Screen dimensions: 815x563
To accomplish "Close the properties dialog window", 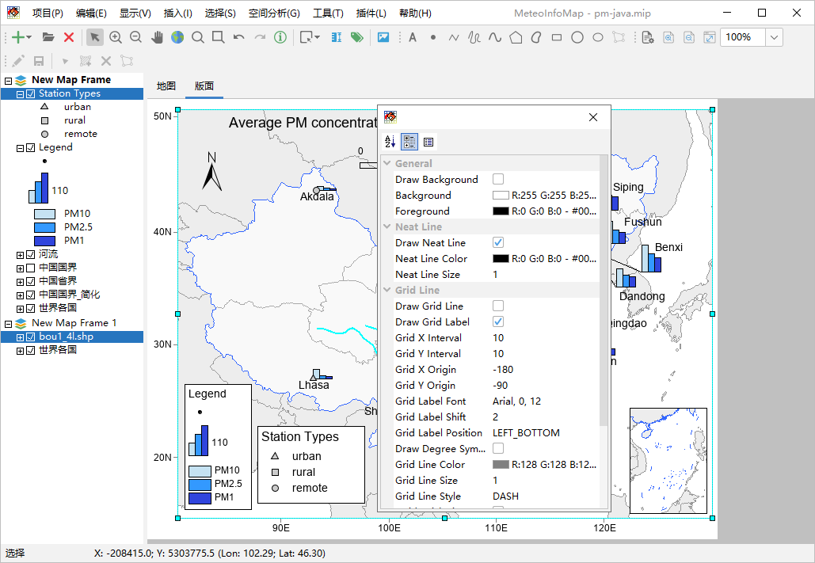I will pyautogui.click(x=593, y=117).
